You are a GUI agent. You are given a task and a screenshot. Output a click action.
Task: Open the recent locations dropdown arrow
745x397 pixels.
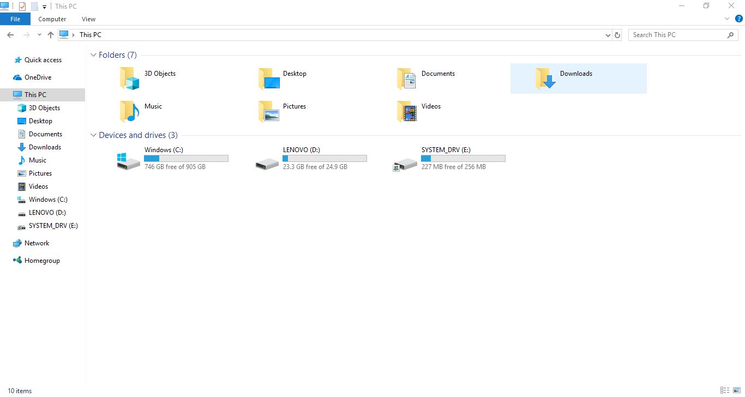[39, 35]
